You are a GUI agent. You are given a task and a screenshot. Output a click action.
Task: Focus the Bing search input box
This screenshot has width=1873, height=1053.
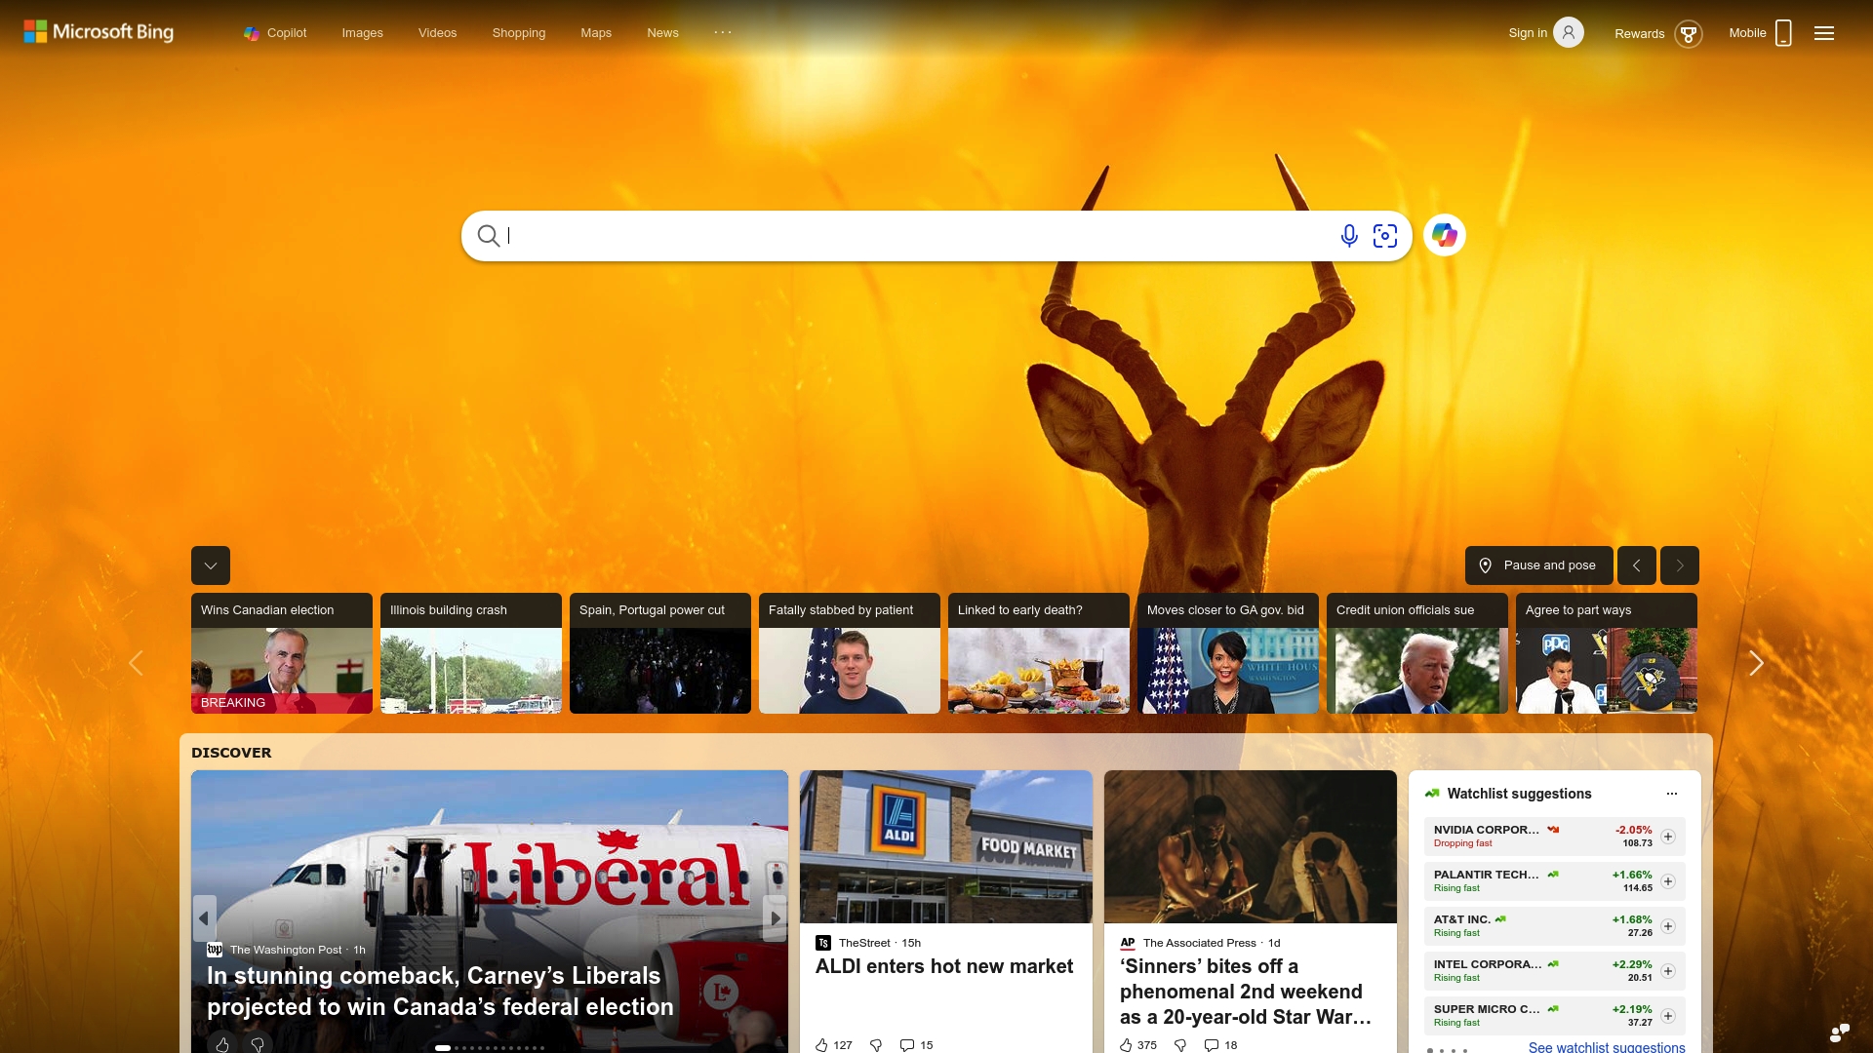coord(917,235)
